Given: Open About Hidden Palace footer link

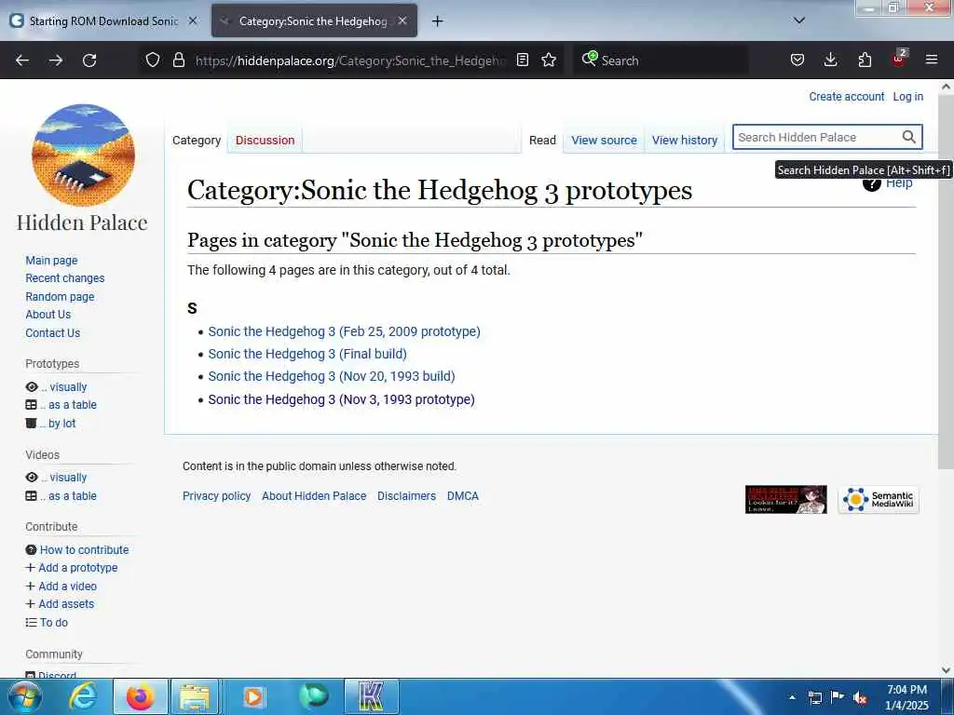Looking at the screenshot, I should click(314, 496).
